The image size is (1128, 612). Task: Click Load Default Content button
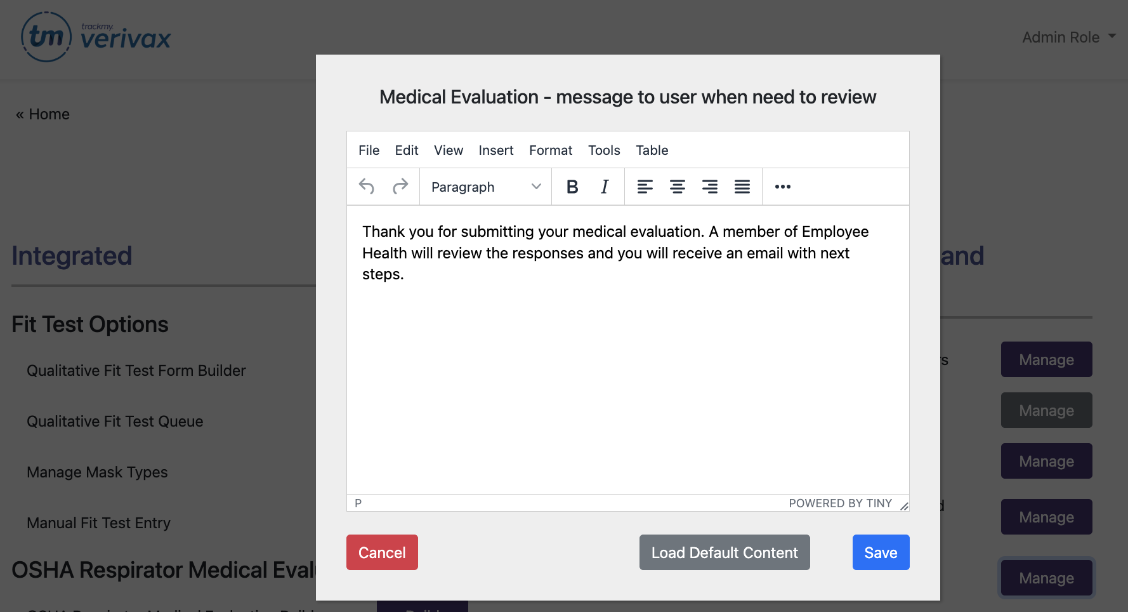tap(724, 552)
